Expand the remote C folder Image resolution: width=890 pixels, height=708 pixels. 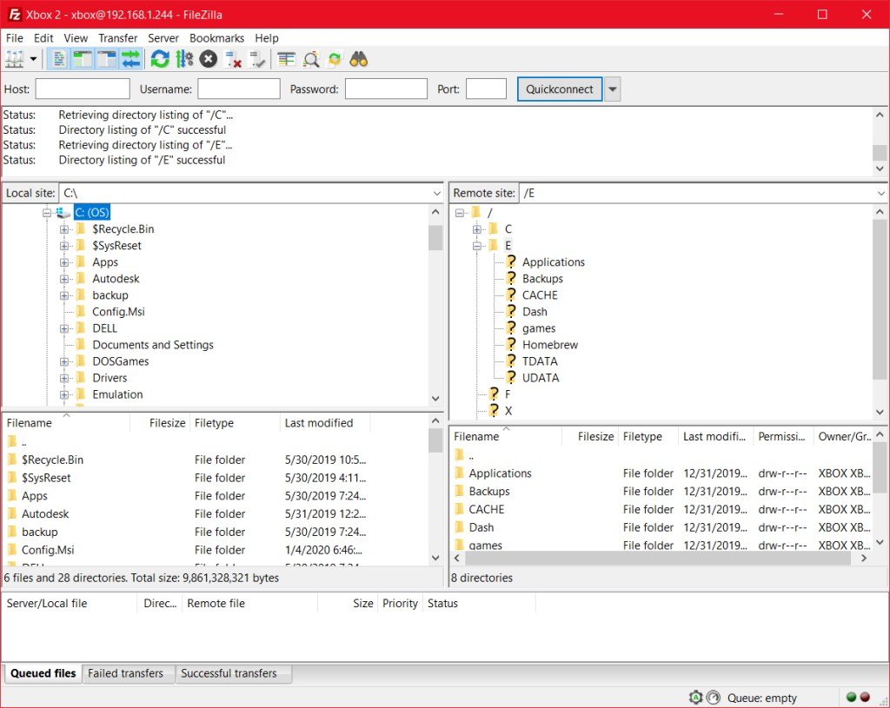(x=477, y=229)
